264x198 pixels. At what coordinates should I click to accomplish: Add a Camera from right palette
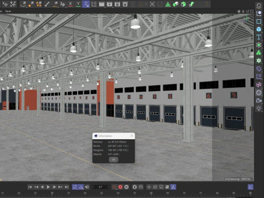(x=258, y=101)
